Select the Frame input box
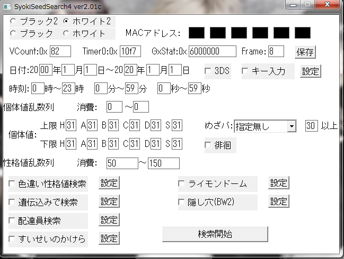The height and width of the screenshot is (259, 344). click(x=276, y=51)
